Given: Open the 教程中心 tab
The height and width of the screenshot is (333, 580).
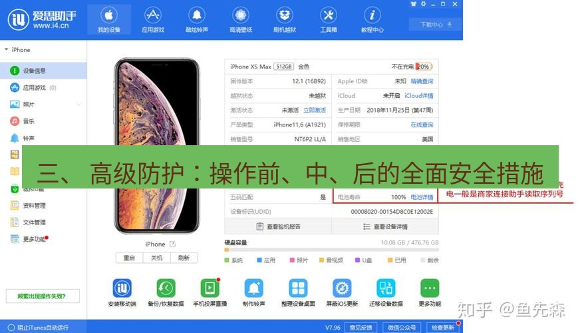Looking at the screenshot, I should pyautogui.click(x=372, y=20).
